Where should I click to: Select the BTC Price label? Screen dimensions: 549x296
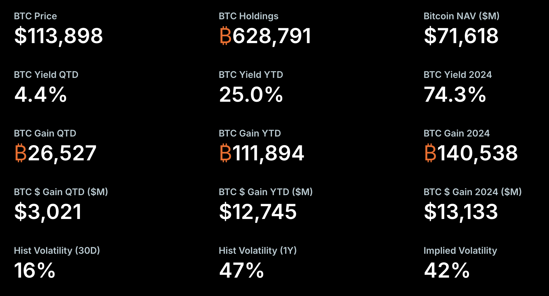(35, 16)
